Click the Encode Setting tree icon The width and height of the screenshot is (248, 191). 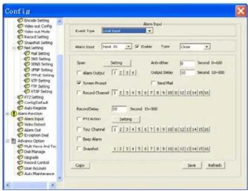click(x=20, y=20)
